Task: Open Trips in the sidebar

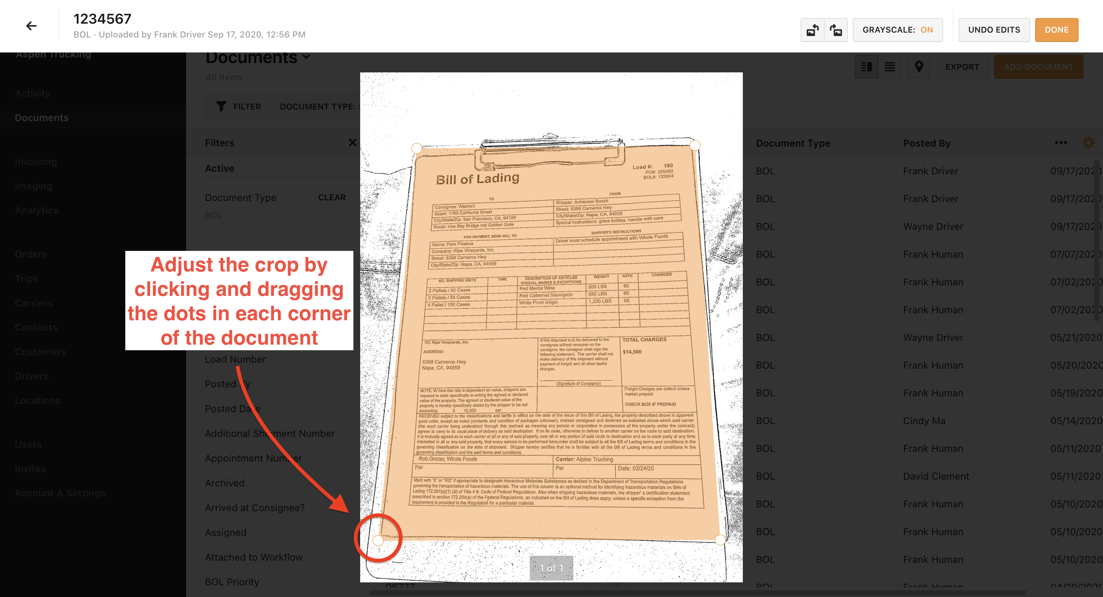Action: [x=26, y=279]
